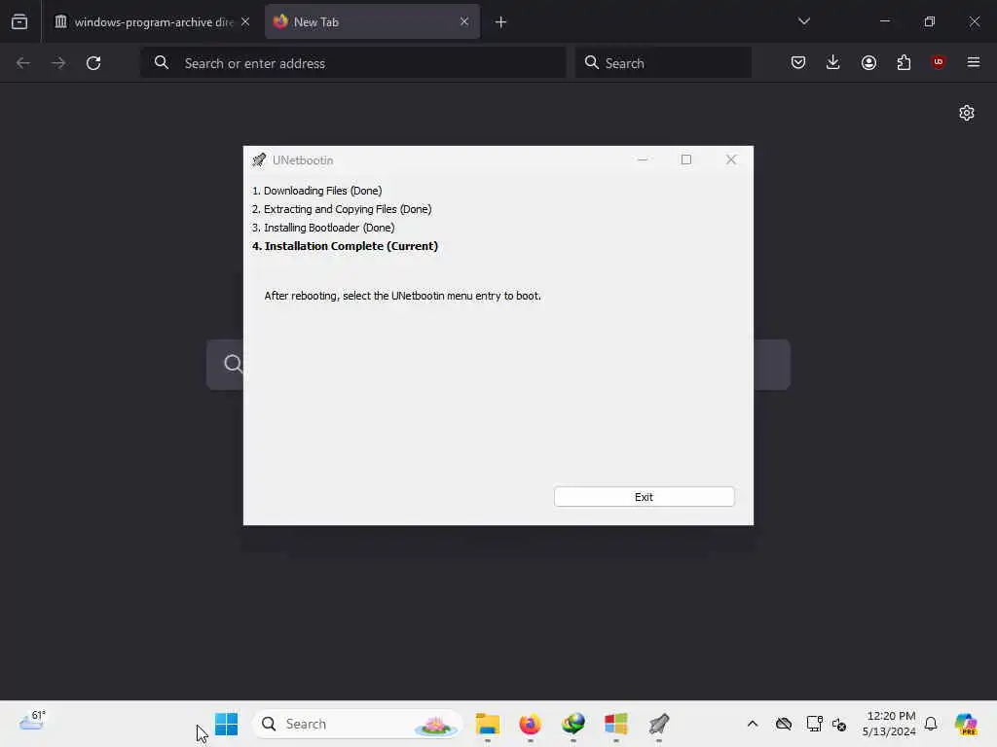Switch to Firefox via taskbar icon
This screenshot has height=747, width=997.
(x=531, y=724)
